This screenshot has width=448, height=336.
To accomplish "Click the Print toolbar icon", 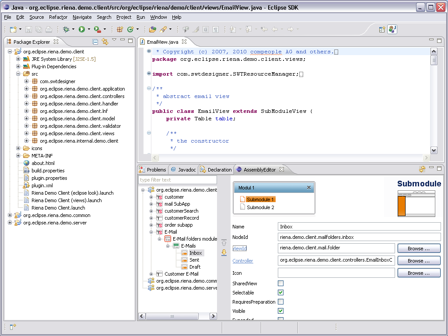I will [x=49, y=29].
